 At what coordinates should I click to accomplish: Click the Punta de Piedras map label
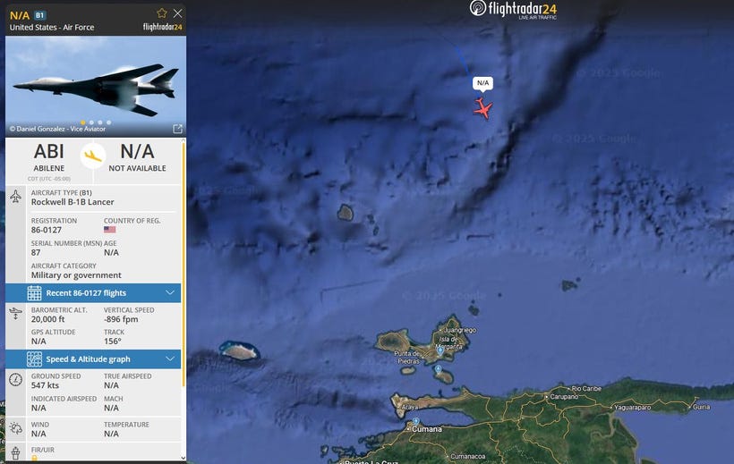(x=407, y=358)
